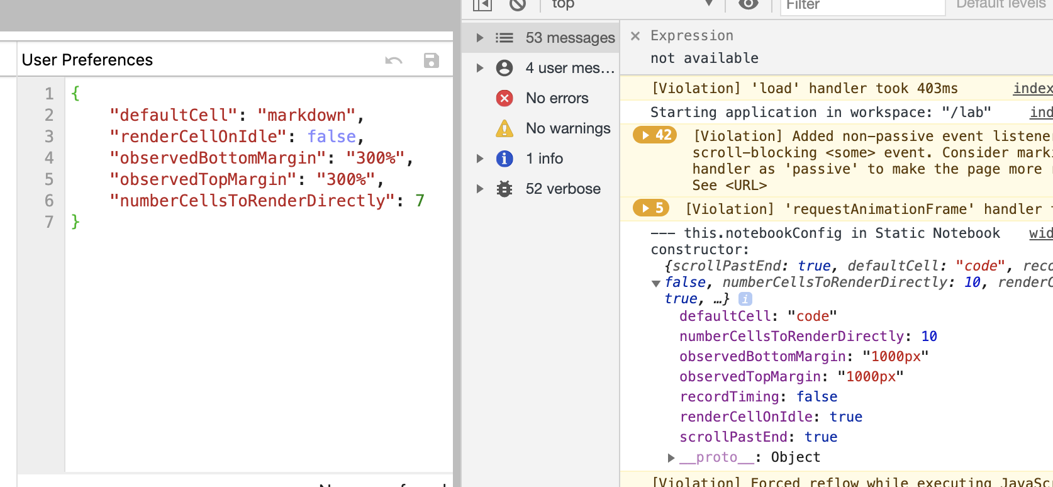This screenshot has height=487, width=1053.
Task: Expand the __proto__ Object entry
Action: click(x=671, y=457)
